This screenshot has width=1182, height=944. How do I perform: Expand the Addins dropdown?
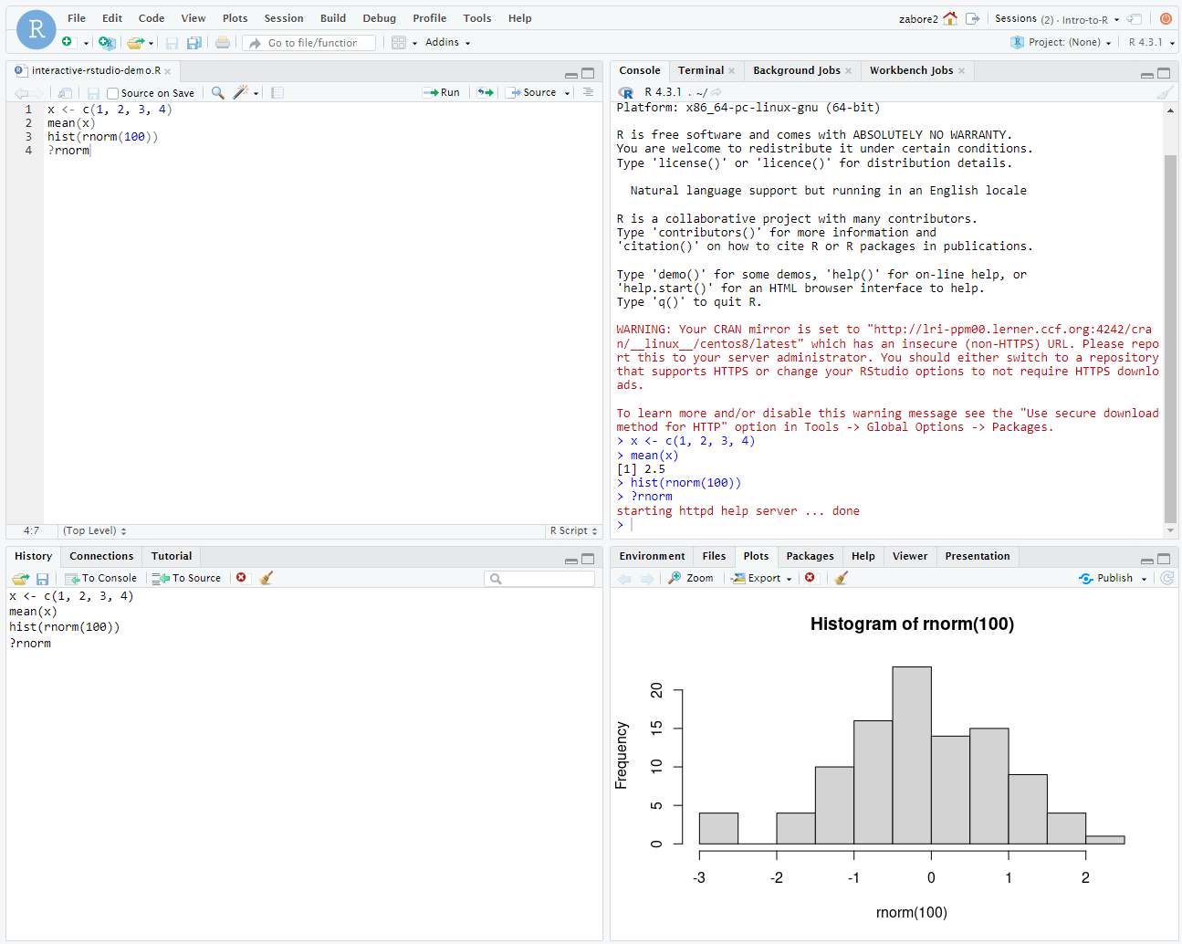click(x=447, y=42)
